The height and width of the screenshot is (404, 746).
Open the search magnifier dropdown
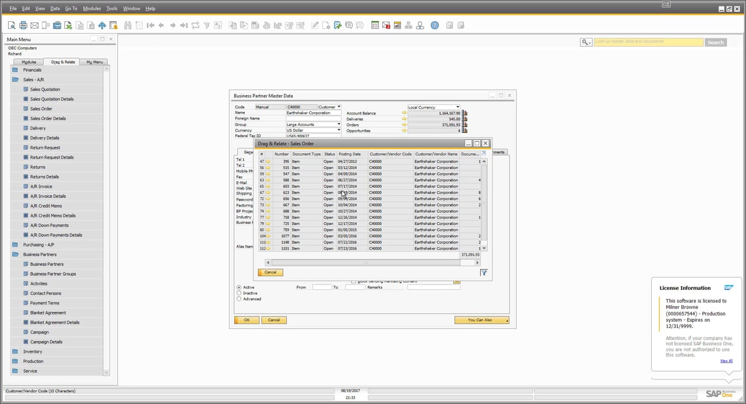pyautogui.click(x=586, y=42)
